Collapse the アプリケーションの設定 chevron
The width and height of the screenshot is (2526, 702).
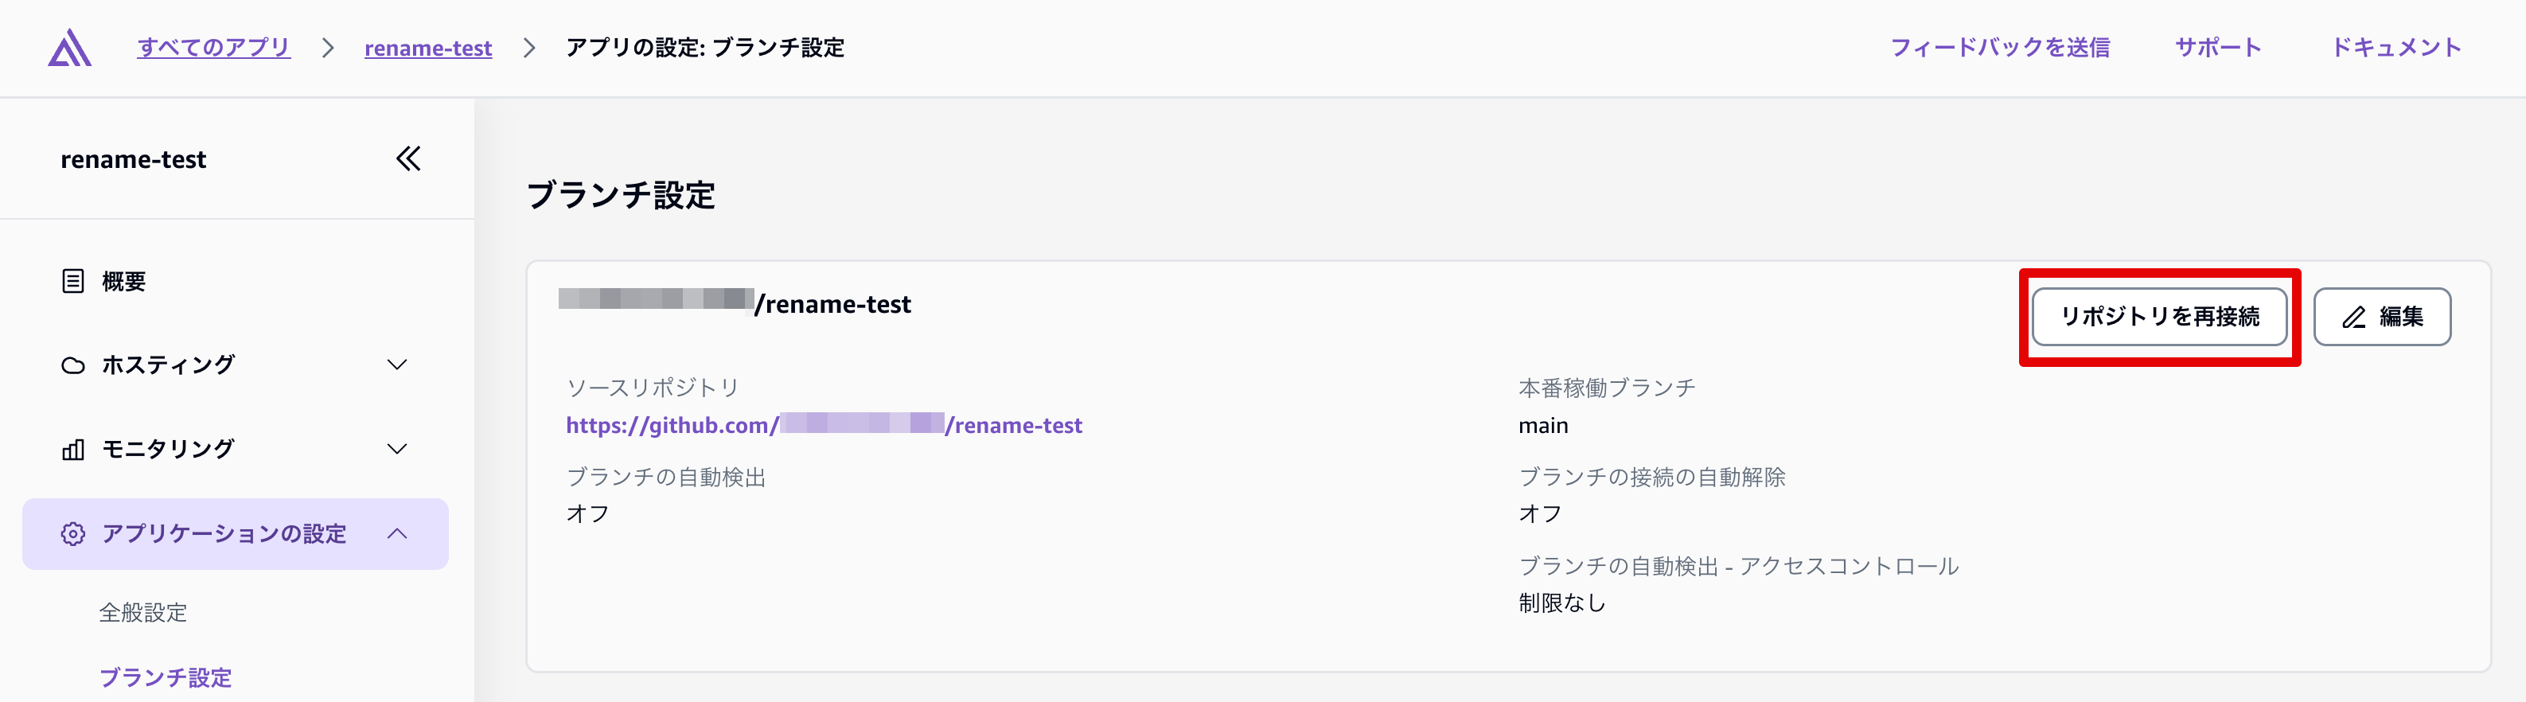coord(397,534)
